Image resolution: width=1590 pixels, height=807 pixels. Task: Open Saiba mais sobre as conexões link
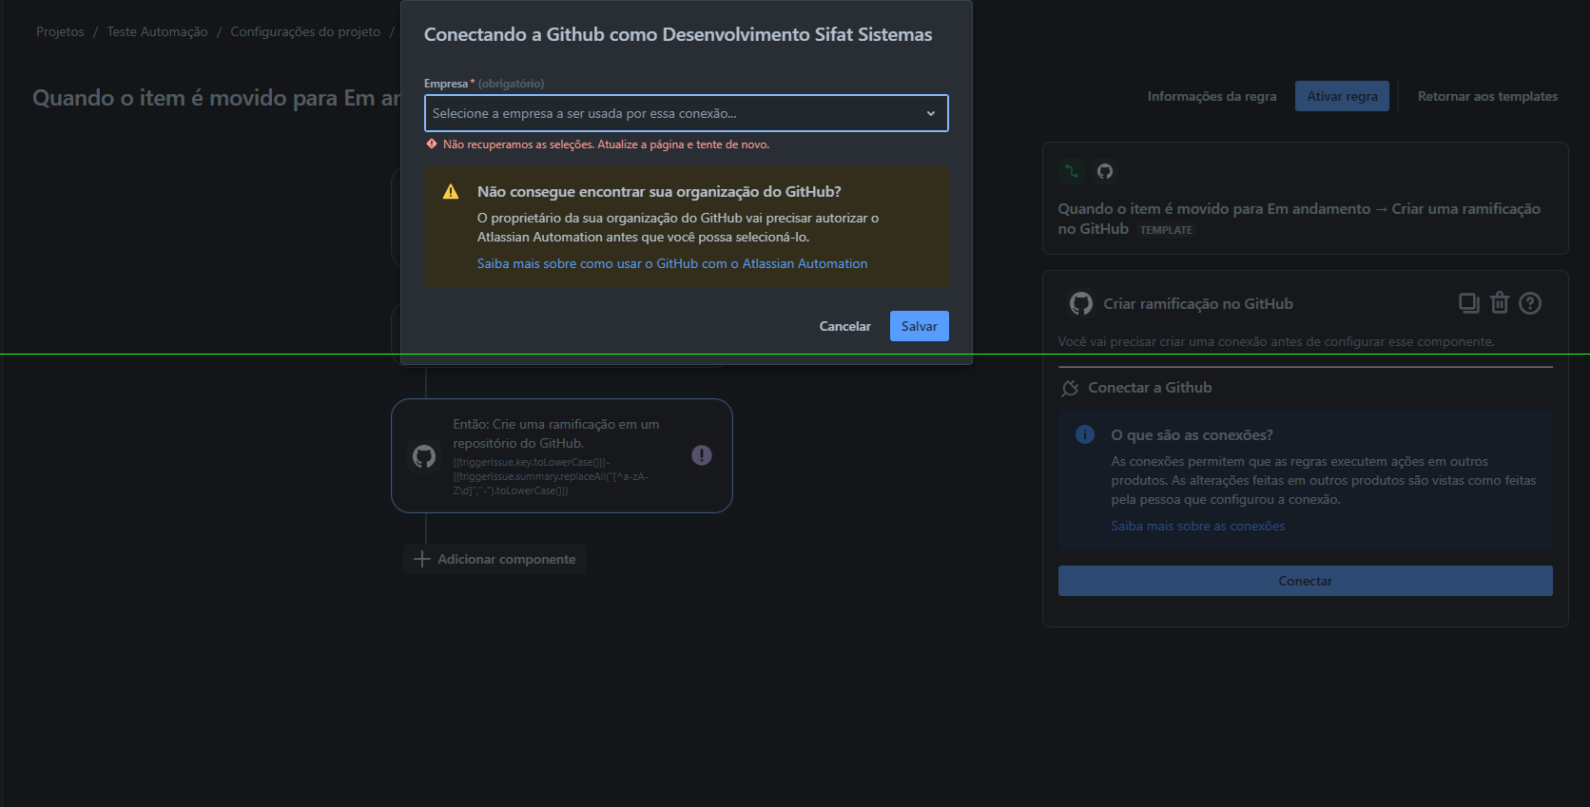tap(1197, 526)
